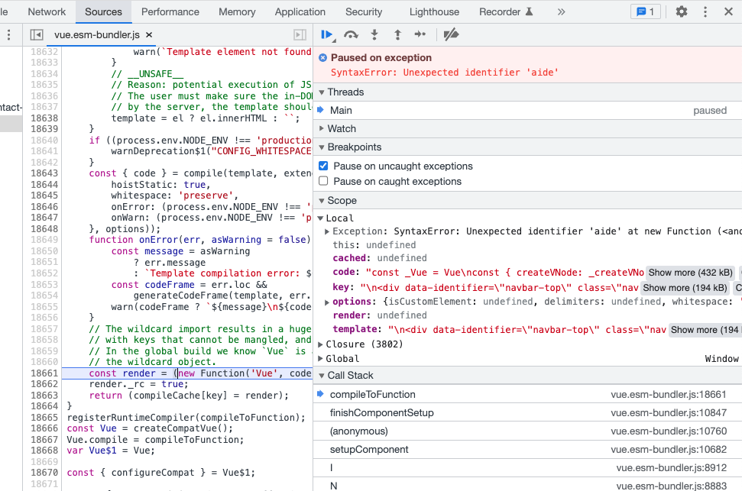Open the DevTools three-dot customize menu
The width and height of the screenshot is (742, 491).
(705, 11)
